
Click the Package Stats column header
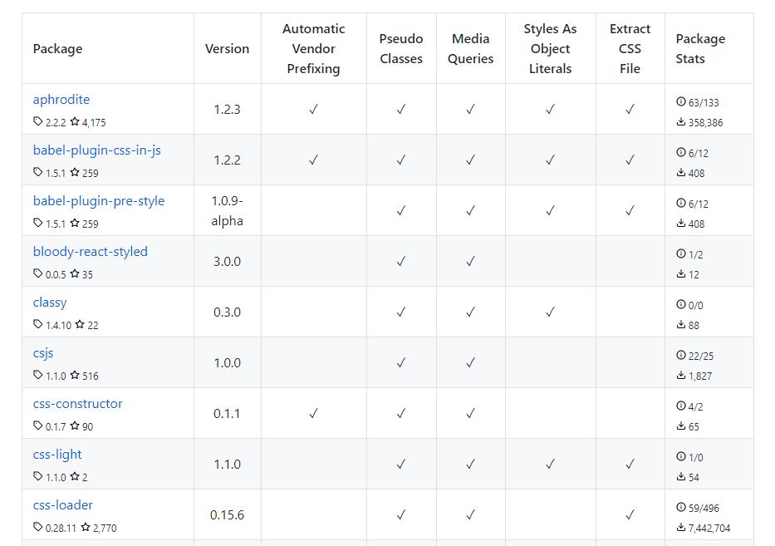(x=700, y=49)
